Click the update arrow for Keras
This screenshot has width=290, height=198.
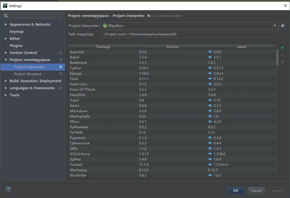(210, 105)
